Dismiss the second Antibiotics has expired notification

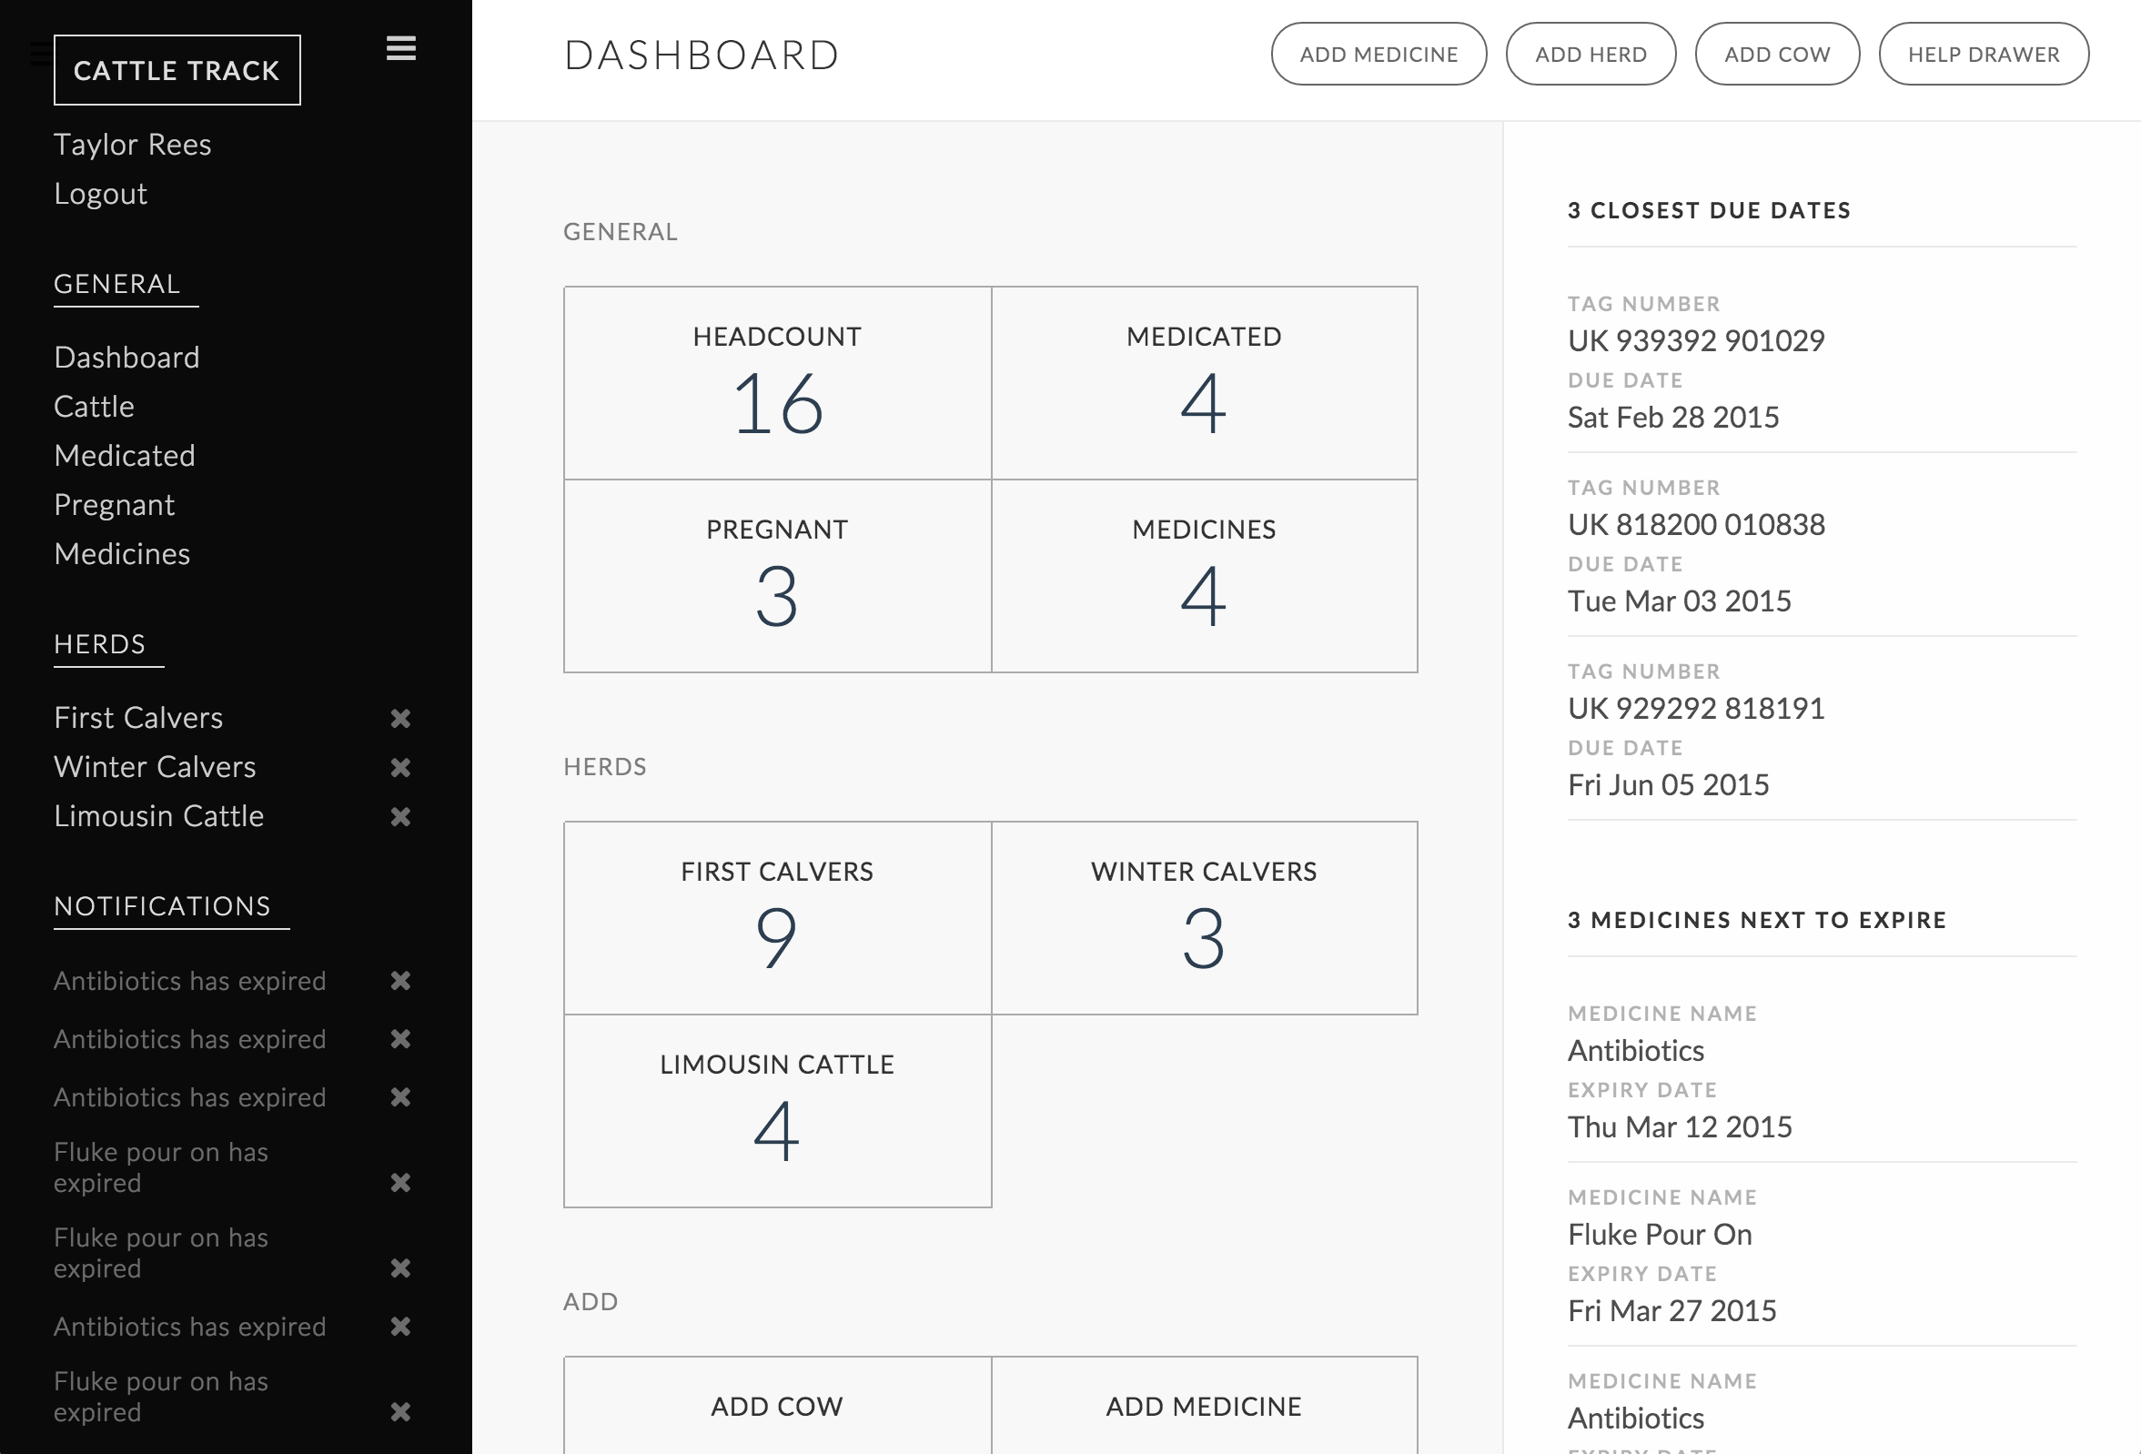[x=399, y=1038]
